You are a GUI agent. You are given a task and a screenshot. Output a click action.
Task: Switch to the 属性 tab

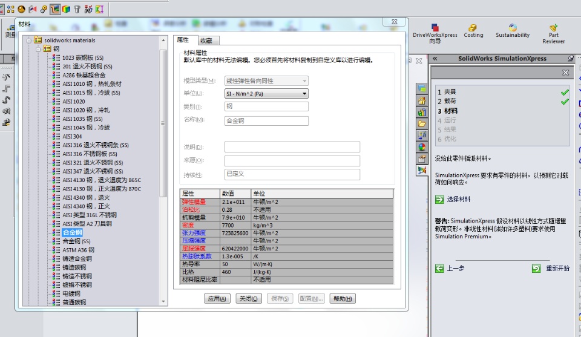[183, 40]
